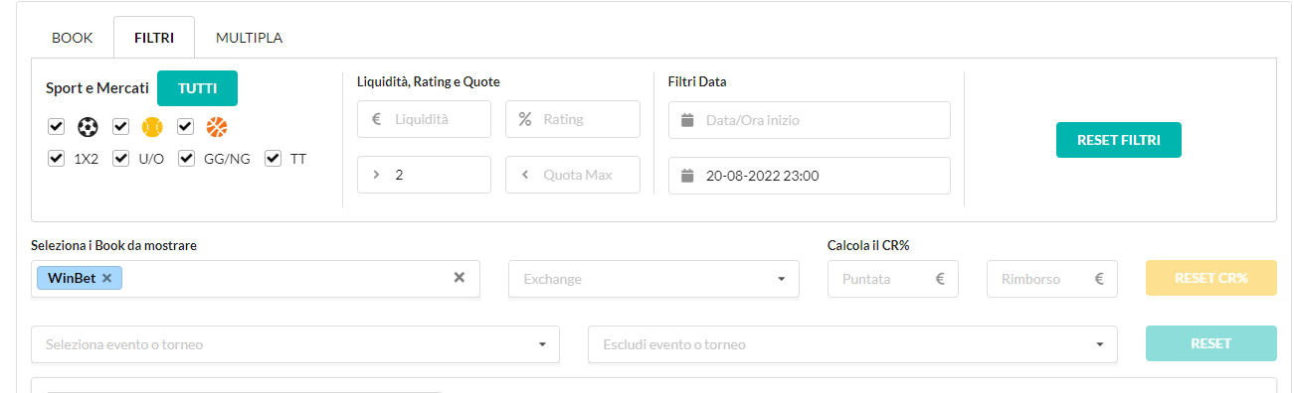The height and width of the screenshot is (393, 1294).
Task: Click the basketball sport icon
Action: (217, 127)
